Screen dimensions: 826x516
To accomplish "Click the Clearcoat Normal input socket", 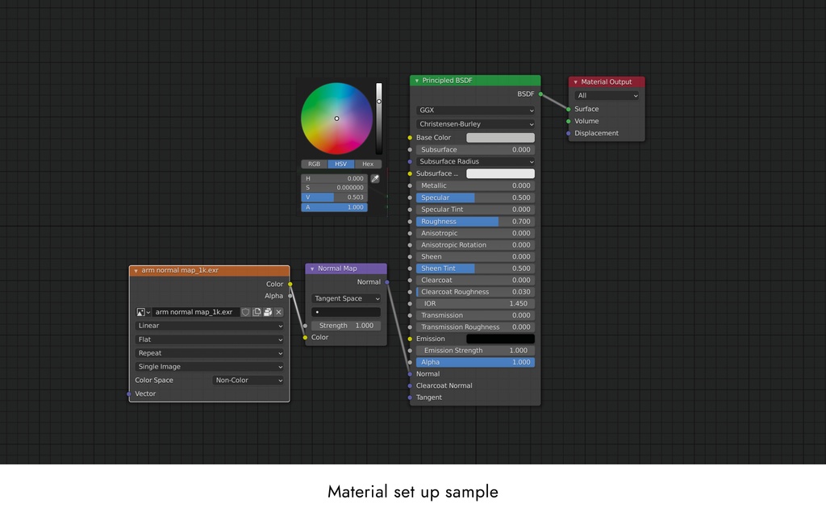I will tap(410, 386).
